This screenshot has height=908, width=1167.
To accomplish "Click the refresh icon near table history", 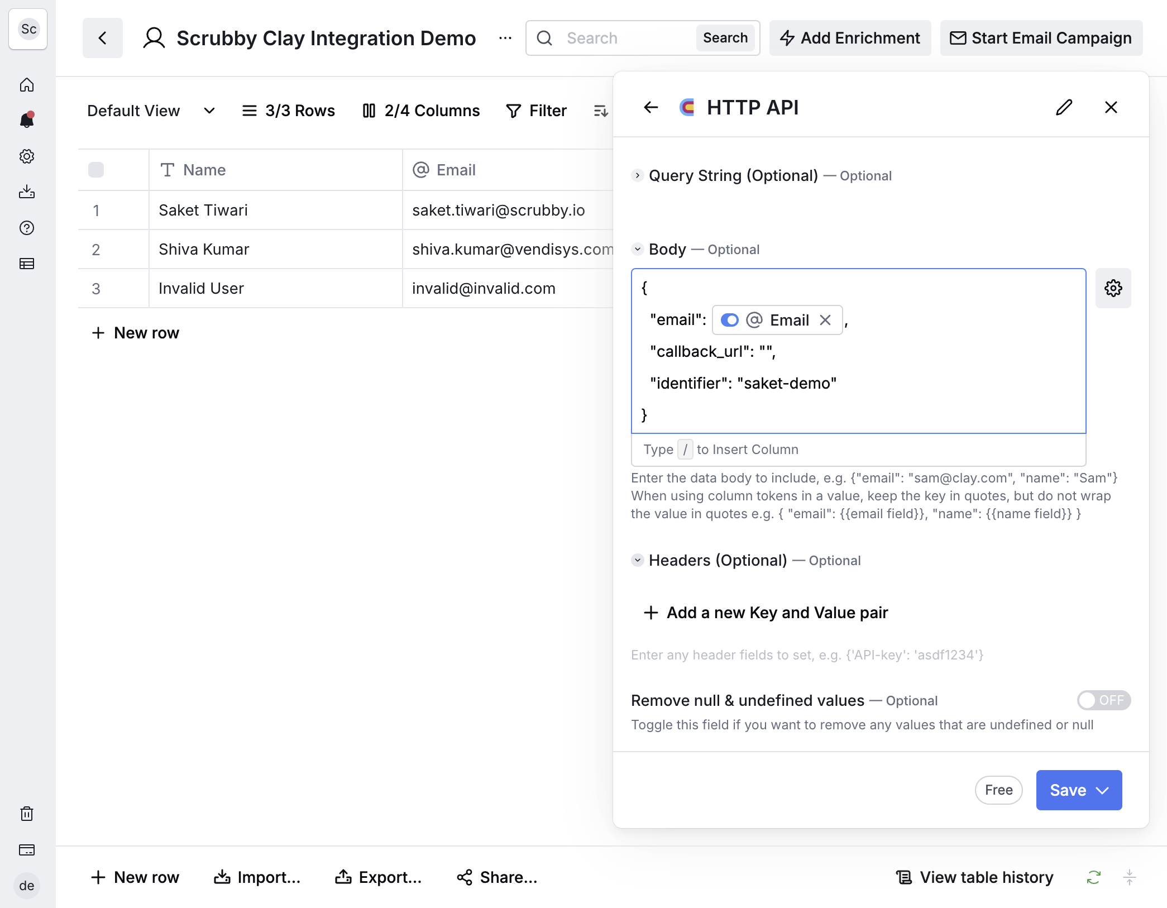I will pyautogui.click(x=1093, y=877).
